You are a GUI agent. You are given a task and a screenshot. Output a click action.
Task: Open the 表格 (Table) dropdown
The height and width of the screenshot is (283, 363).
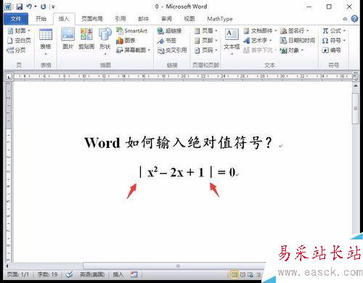pyautogui.click(x=46, y=41)
